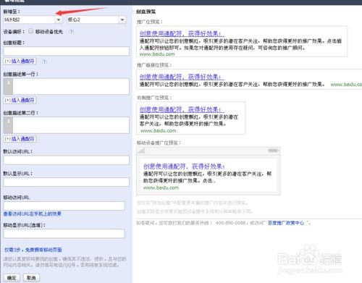Focus the 移动显示URL(选填) input field
The image size is (362, 283).
click(x=64, y=234)
